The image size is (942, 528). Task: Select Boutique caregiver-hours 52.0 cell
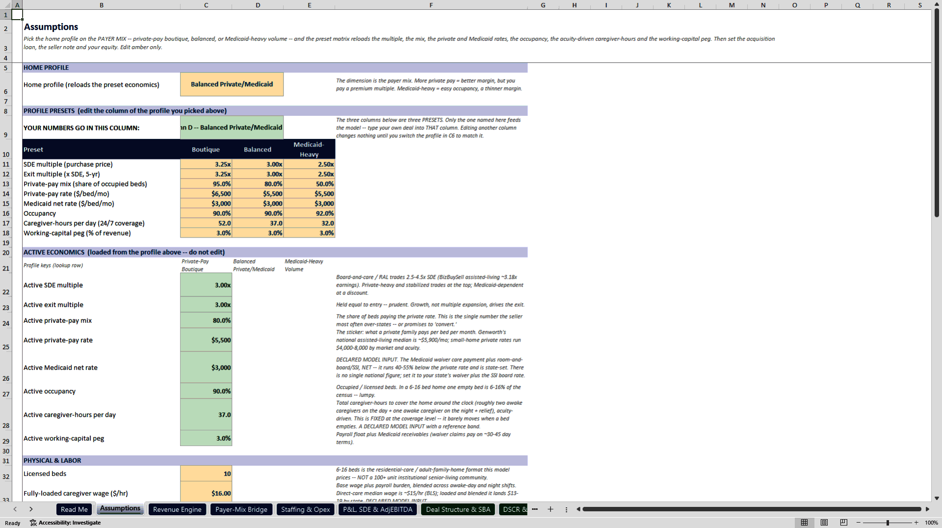(x=206, y=223)
